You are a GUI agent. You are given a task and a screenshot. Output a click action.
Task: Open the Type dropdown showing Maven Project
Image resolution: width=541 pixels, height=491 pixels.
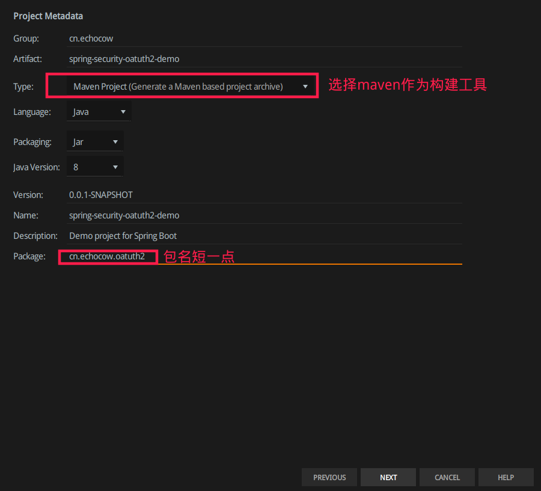pyautogui.click(x=180, y=85)
